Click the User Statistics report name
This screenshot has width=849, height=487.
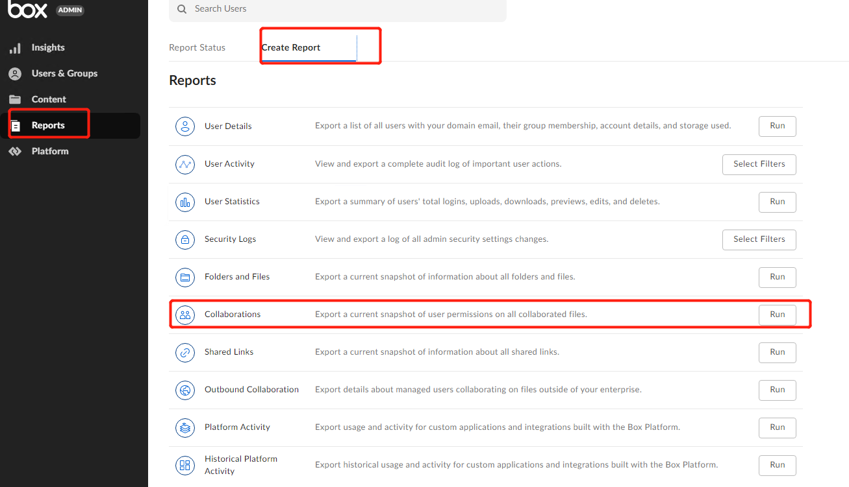point(232,202)
